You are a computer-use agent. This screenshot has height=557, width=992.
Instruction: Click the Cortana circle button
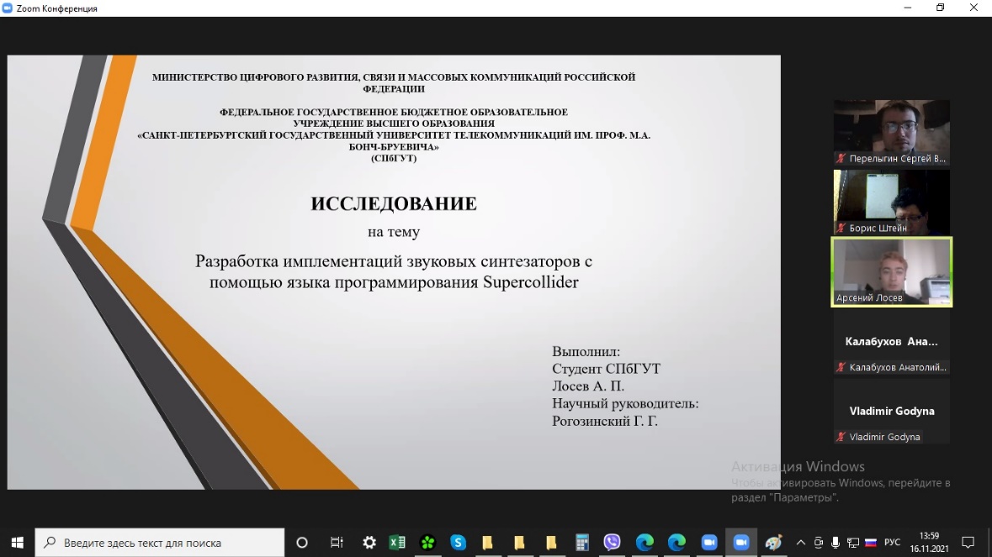pos(303,543)
